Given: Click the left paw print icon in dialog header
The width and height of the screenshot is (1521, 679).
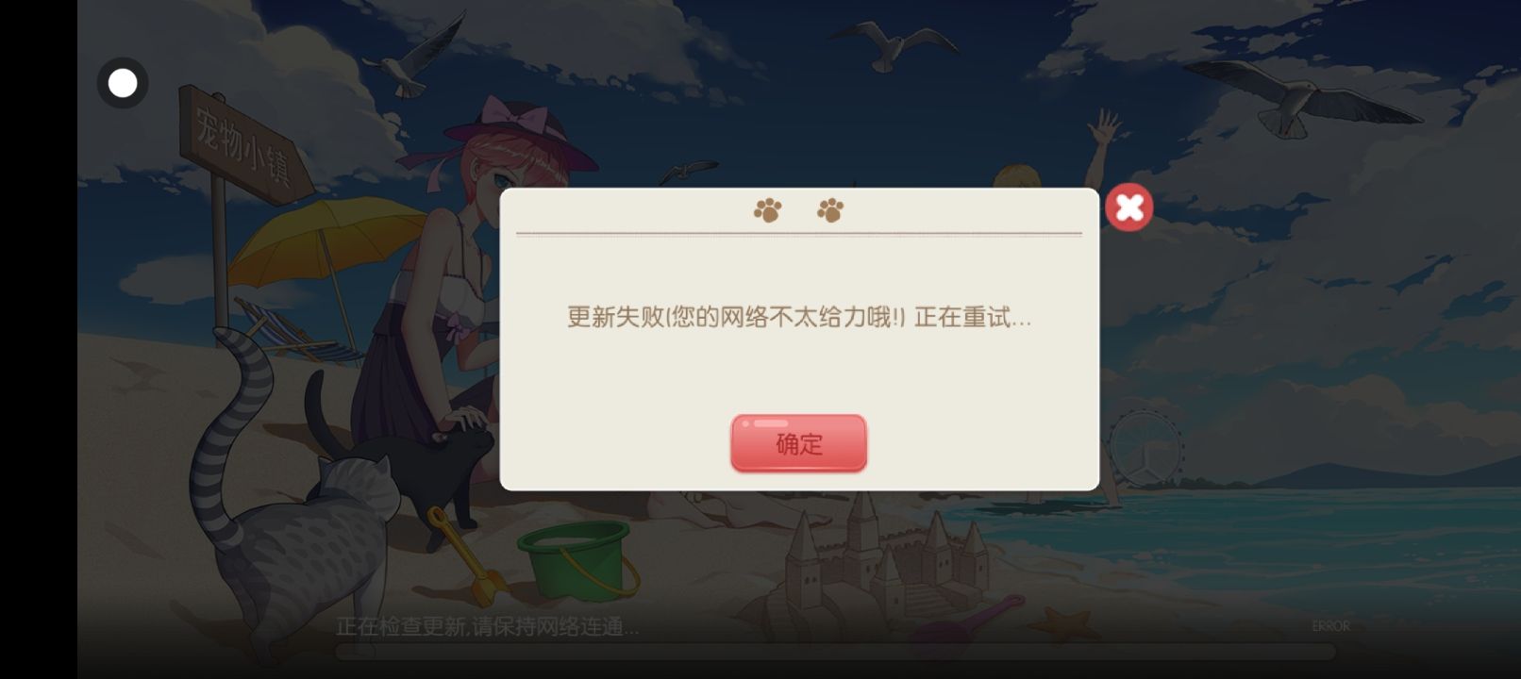Looking at the screenshot, I should coord(768,209).
